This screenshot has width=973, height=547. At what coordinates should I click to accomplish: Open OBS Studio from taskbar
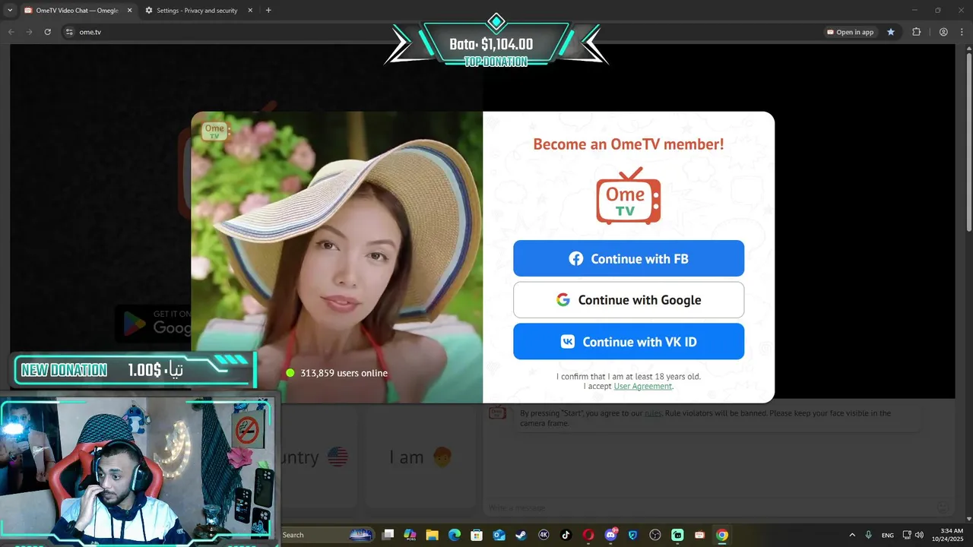[655, 535]
